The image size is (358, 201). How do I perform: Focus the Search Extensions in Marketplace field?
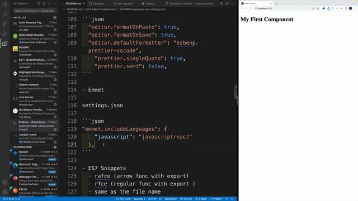point(35,11)
